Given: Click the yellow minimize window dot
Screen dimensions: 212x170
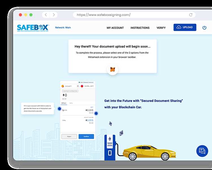Looking at the screenshot, I should pos(26,15).
